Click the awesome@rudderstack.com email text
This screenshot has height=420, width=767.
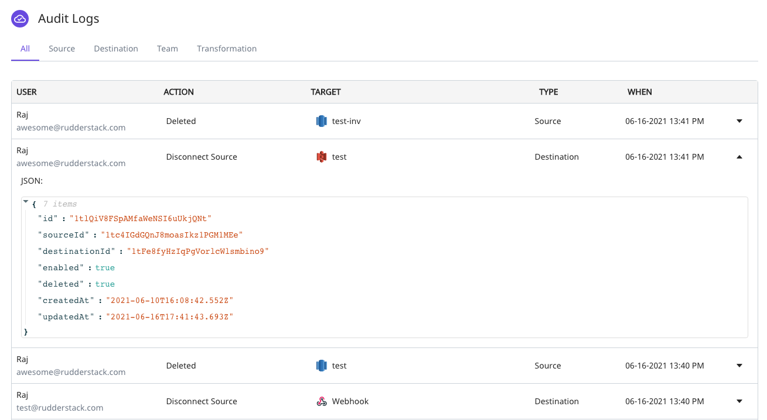click(x=70, y=128)
